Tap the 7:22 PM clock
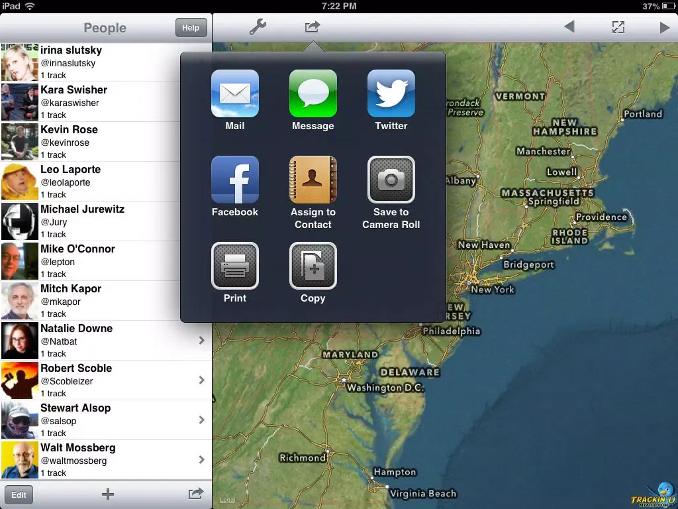The width and height of the screenshot is (678, 509). 339,6
